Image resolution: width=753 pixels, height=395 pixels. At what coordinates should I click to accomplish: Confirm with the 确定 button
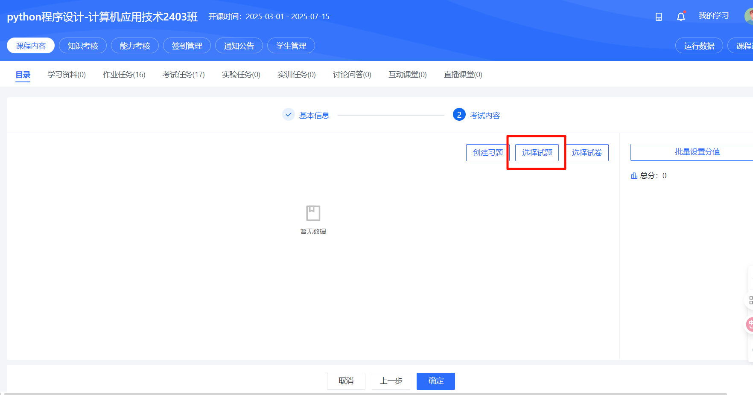click(x=436, y=381)
